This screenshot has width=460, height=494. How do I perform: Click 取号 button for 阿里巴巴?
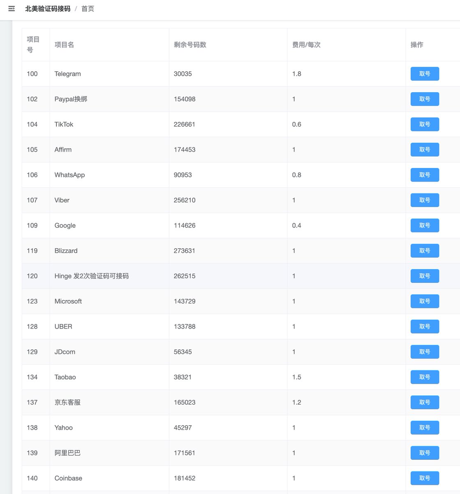click(x=425, y=453)
